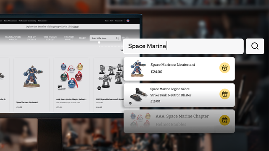Click 'MKIV Space Marine Assault Squad' card title
This screenshot has width=269, height=151.
click(x=110, y=99)
